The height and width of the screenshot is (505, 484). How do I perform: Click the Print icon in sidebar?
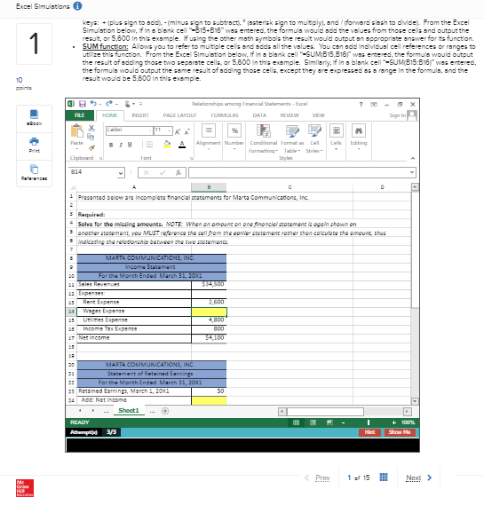pos(34,141)
